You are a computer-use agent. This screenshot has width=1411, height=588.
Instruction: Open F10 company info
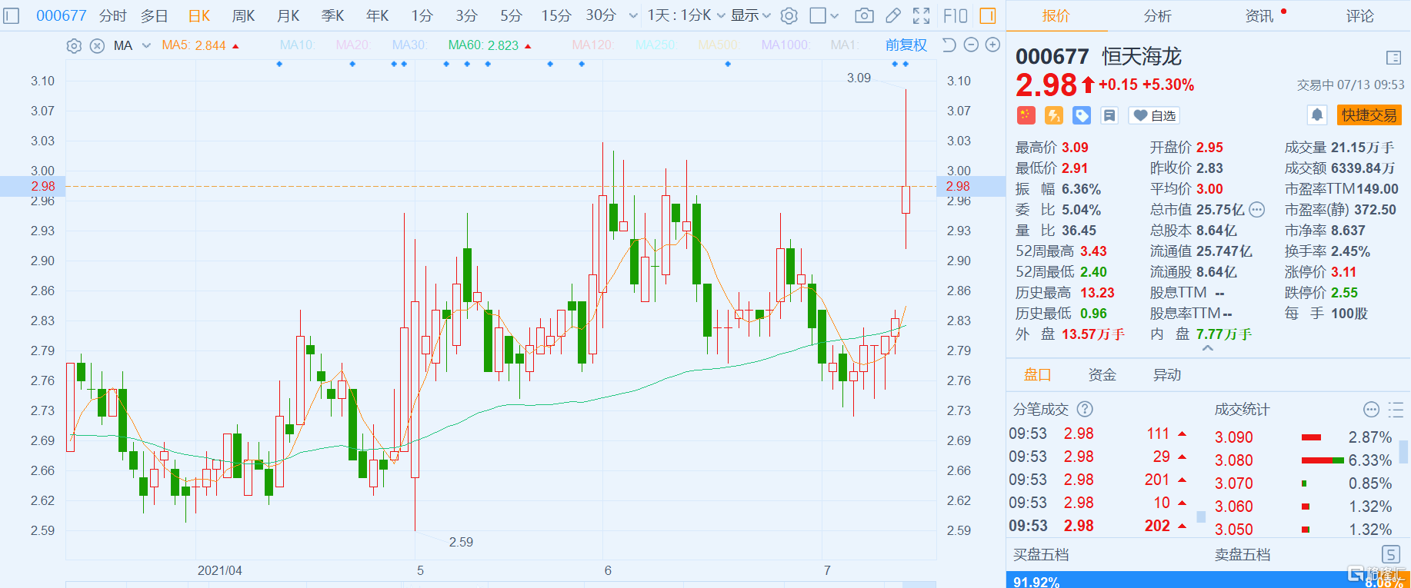click(956, 15)
